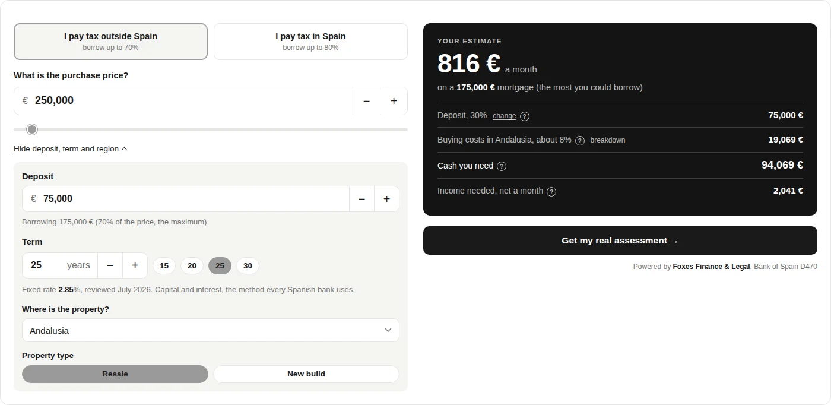Click the 2,041 € income needed value

[x=788, y=191]
